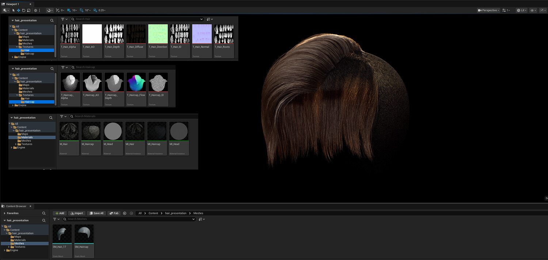Click the Save All button
Screen dimensions: 548x260
point(96,213)
